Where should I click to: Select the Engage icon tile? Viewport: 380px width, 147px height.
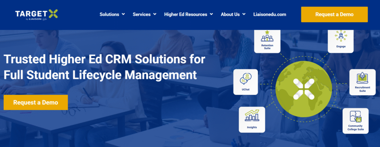[x=341, y=41]
